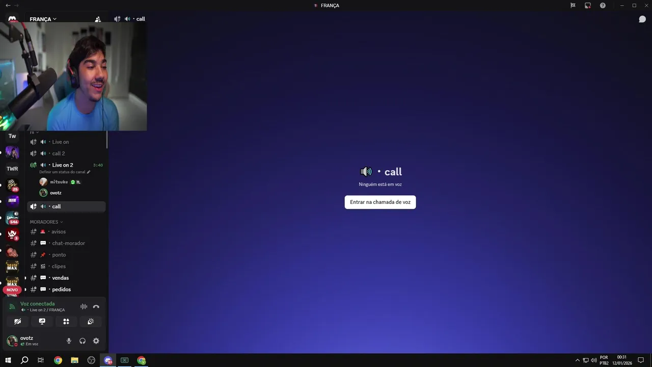Screen dimensions: 652x367
Task: Open the Windows notification center
Action: point(641,360)
